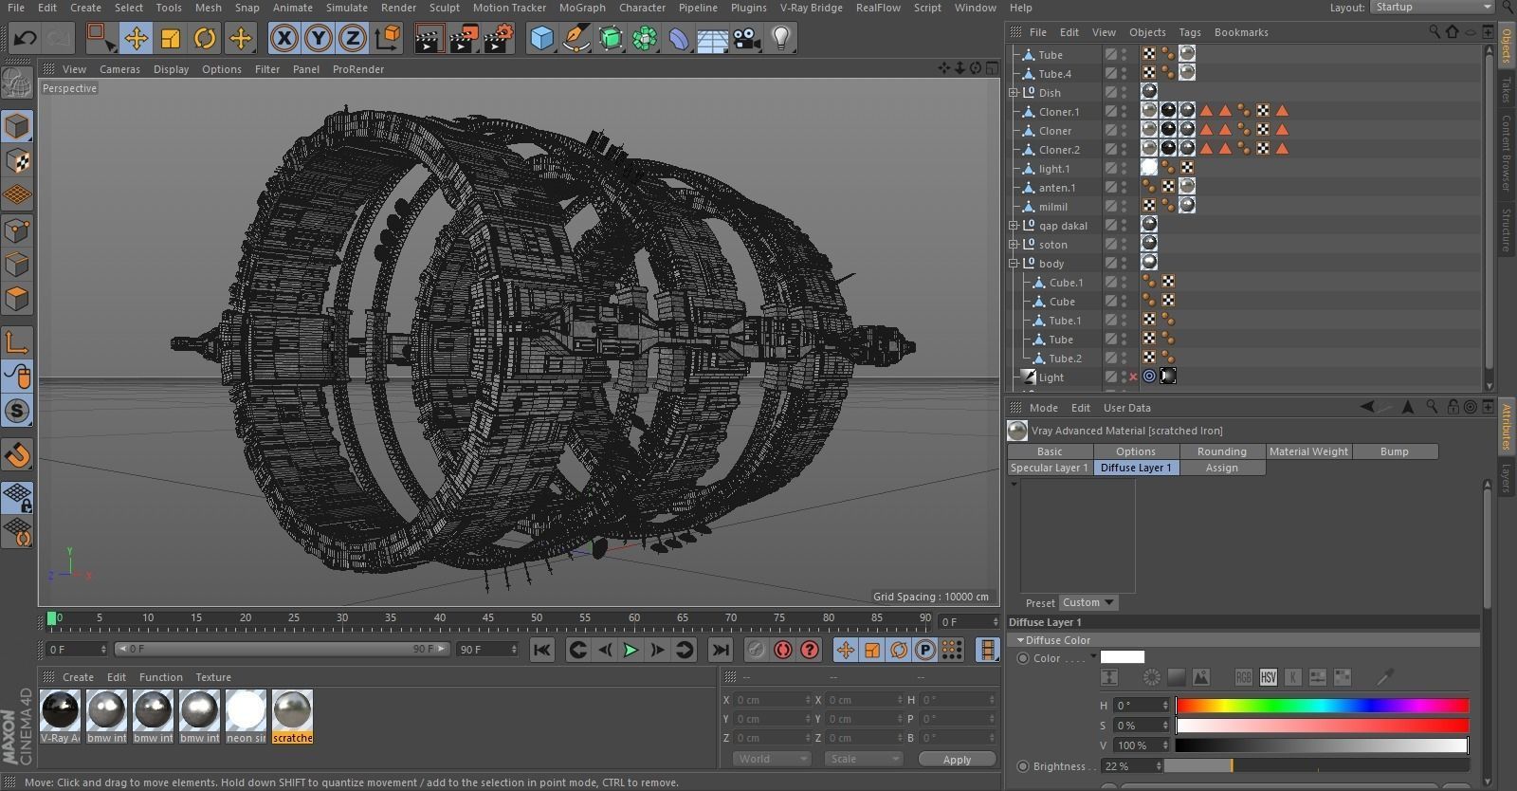The width and height of the screenshot is (1517, 791).
Task: Click the Apply coordinates button
Action: pos(957,760)
